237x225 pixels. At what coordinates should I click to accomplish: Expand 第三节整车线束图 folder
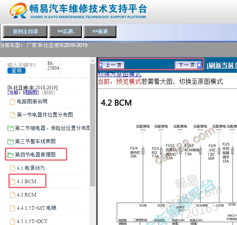[35, 142]
